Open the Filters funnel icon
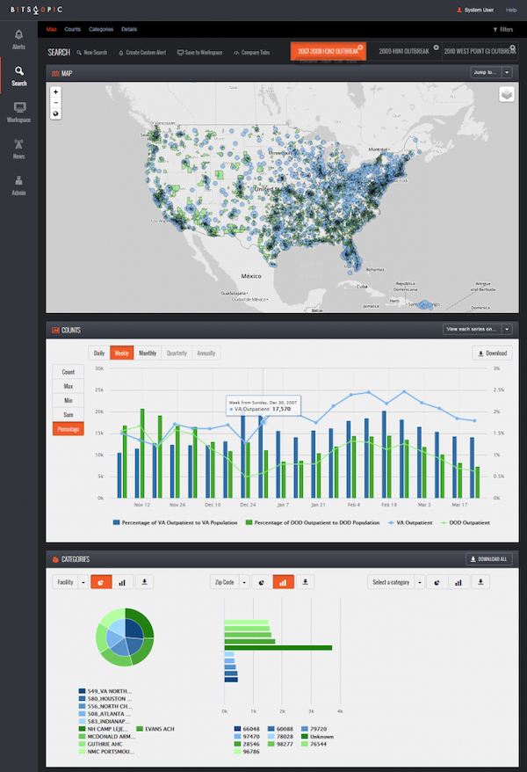 tap(495, 30)
